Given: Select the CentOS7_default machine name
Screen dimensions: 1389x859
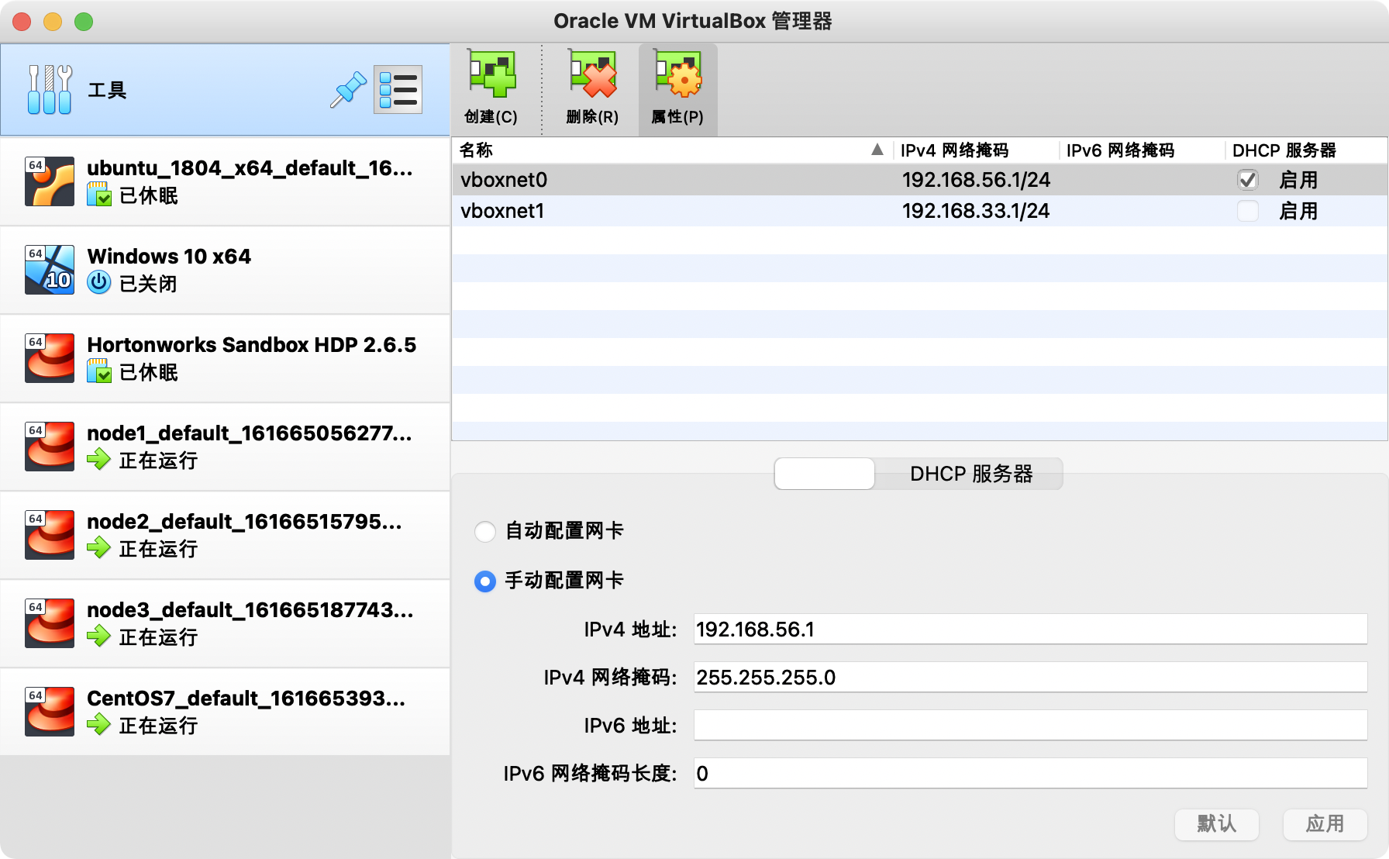Looking at the screenshot, I should click(246, 699).
